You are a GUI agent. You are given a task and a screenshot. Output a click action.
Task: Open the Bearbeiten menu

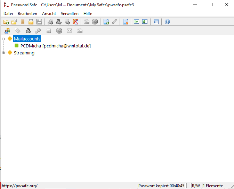[x=27, y=14]
